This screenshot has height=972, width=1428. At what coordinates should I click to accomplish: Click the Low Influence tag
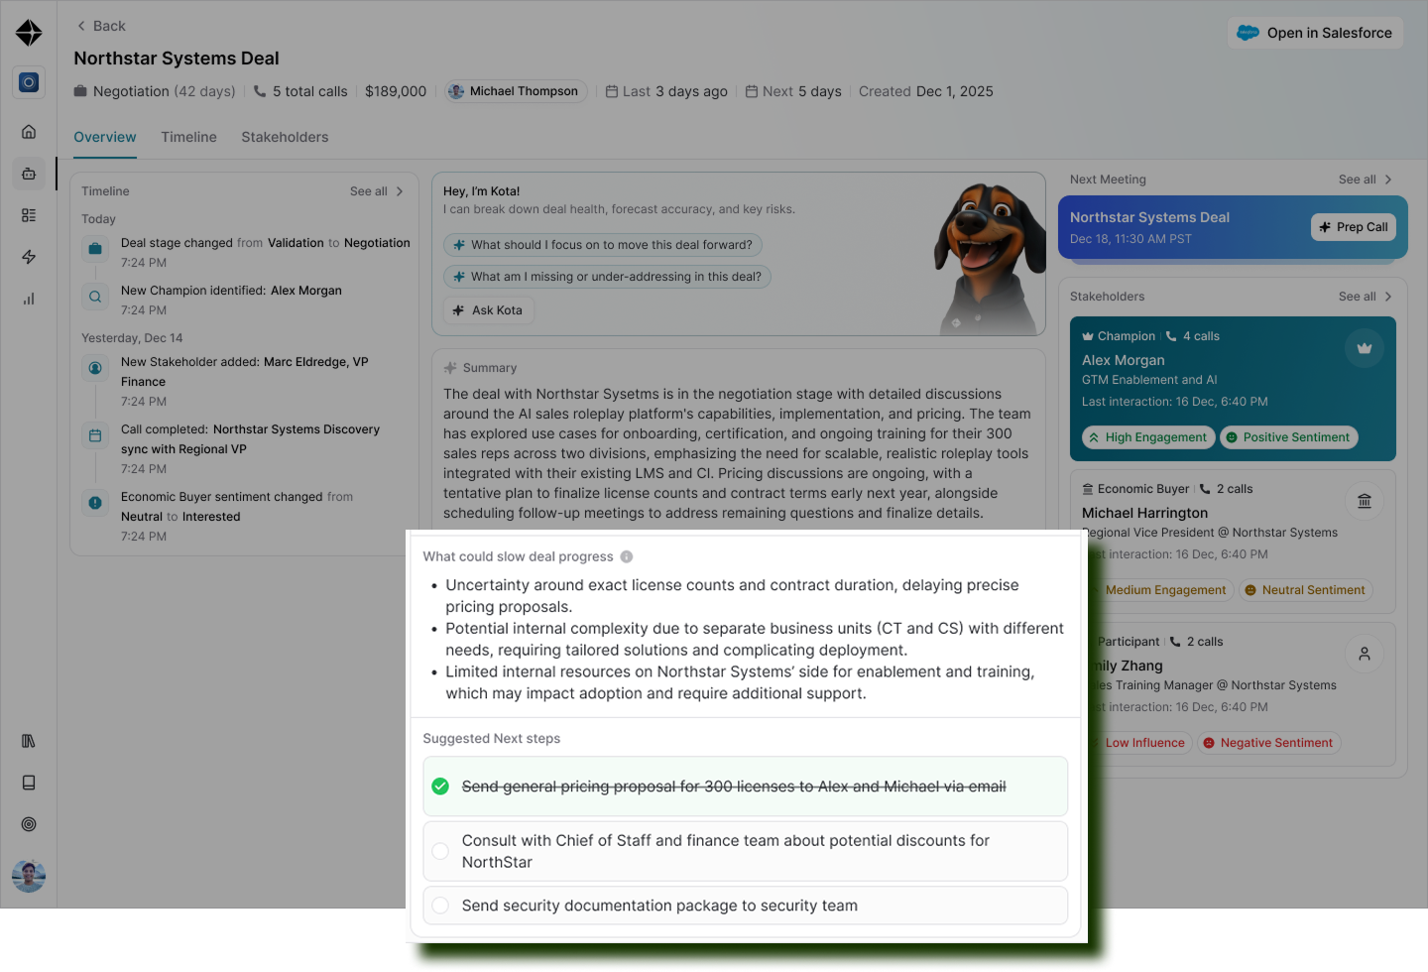[x=1140, y=743]
